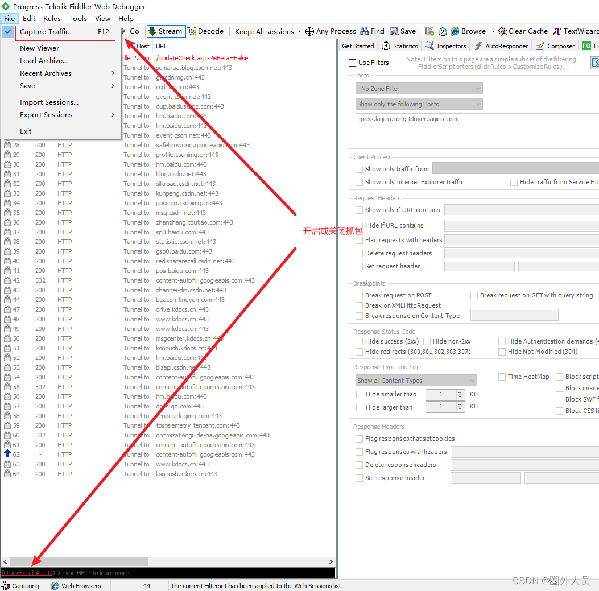Click the scroll right arrow of sessions list
599x591 pixels.
[331, 561]
